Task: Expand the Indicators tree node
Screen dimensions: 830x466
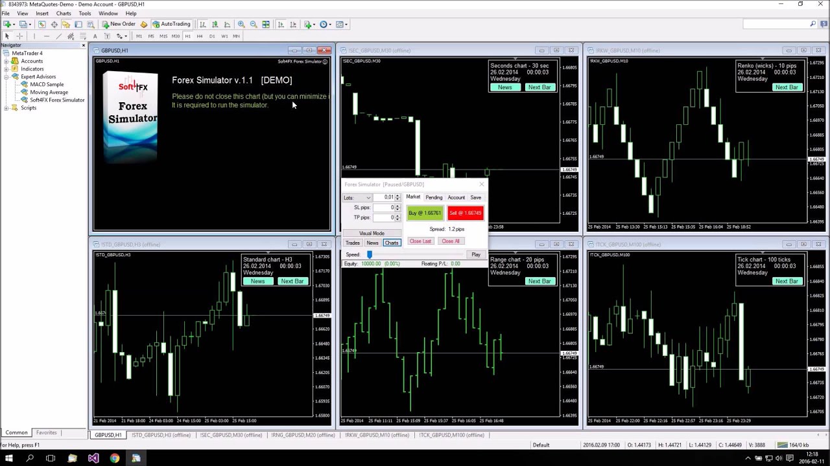Action: (6, 69)
